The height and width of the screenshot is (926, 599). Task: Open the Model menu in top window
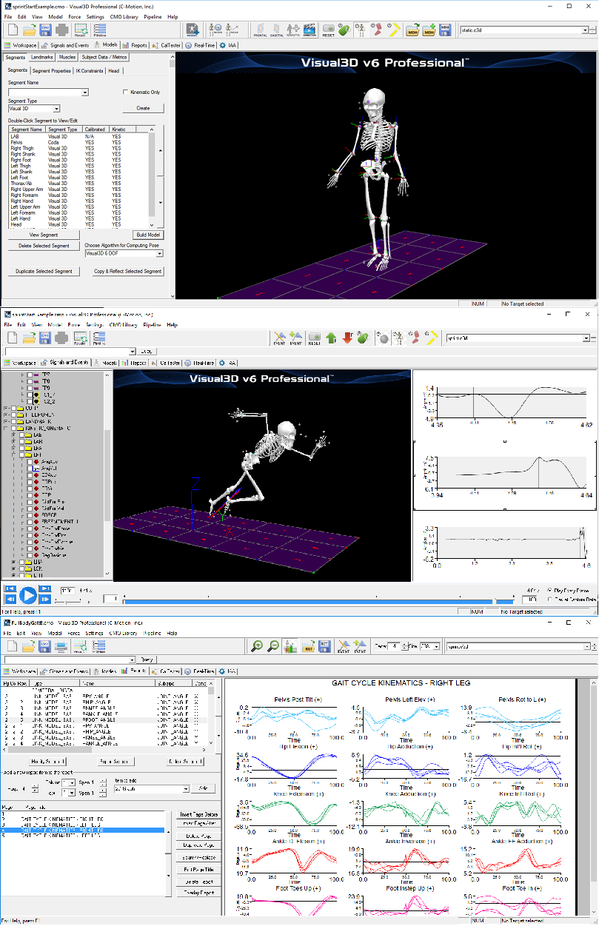pos(56,16)
